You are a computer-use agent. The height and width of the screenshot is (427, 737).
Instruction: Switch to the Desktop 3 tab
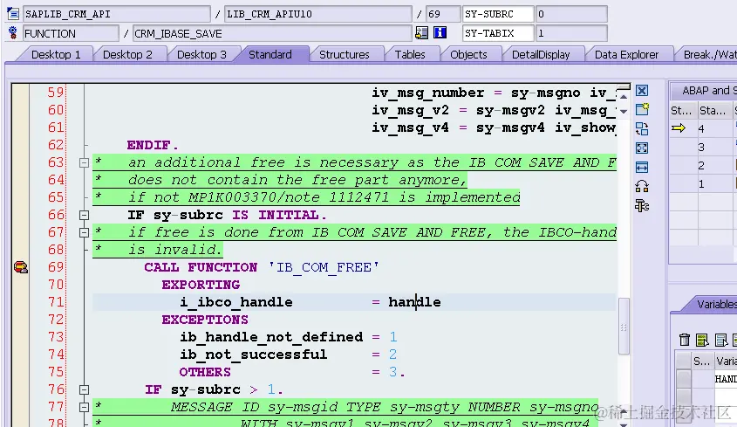pyautogui.click(x=201, y=55)
